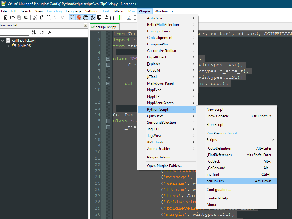Click the Paste clipboard icon
This screenshot has width=292, height=219.
49,18
